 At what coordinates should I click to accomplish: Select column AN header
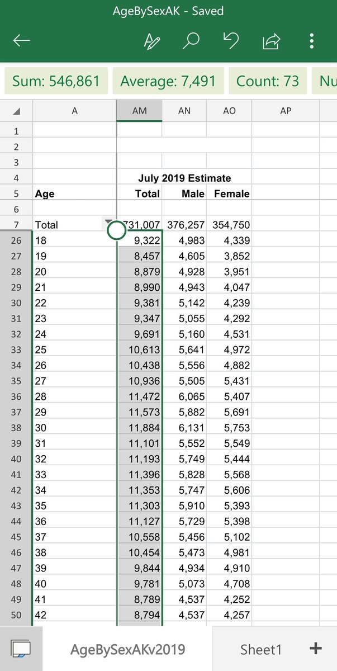(x=184, y=111)
